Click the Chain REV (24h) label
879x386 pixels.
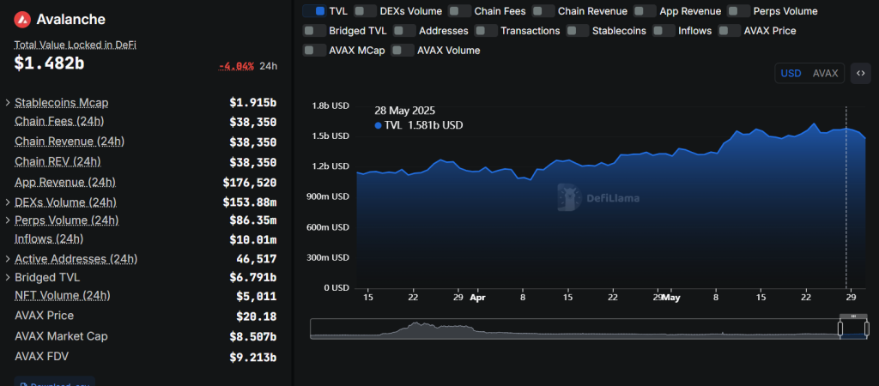point(58,162)
